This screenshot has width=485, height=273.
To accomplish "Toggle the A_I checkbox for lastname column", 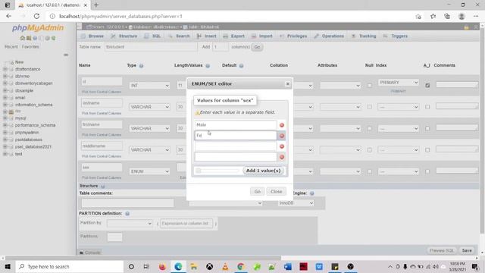I will click(x=427, y=107).
